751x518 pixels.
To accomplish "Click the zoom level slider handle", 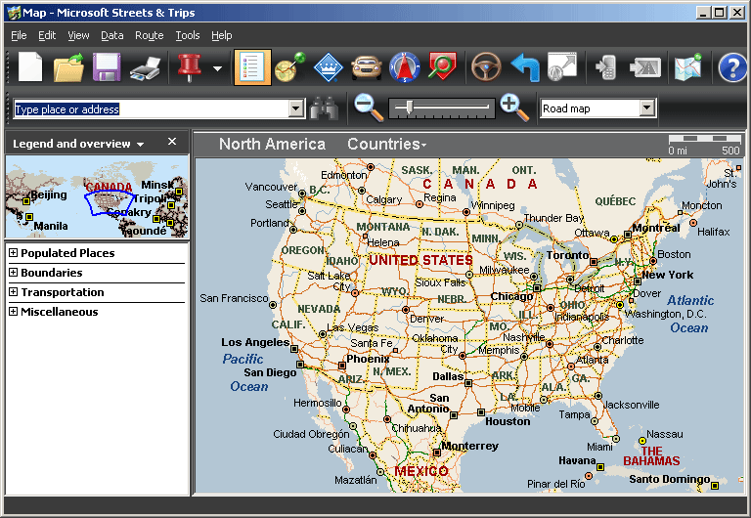I will point(410,108).
